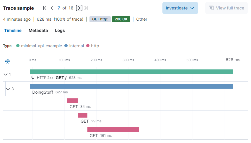Go to first trace sample

(45, 8)
